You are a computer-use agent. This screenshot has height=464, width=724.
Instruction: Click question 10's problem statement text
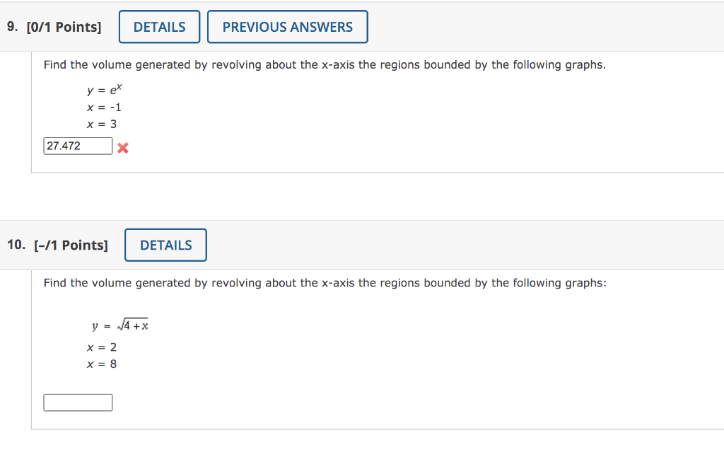[325, 282]
